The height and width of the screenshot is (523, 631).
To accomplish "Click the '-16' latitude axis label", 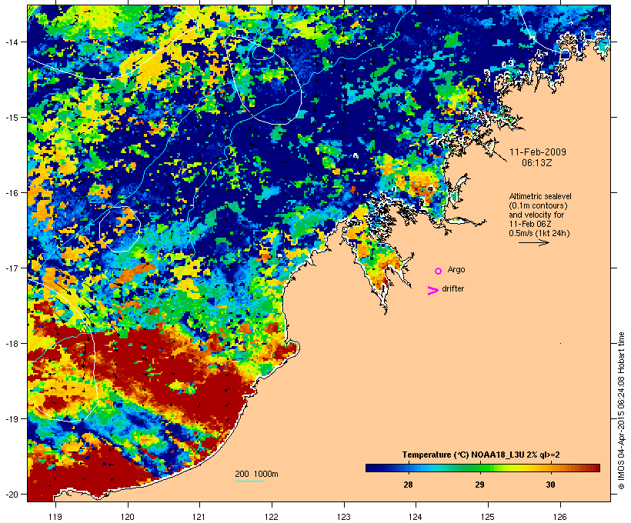I will click(11, 193).
